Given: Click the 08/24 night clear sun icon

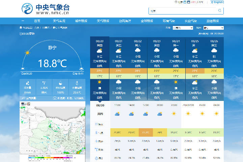Looking at the screenshot, I should [x=176, y=82].
